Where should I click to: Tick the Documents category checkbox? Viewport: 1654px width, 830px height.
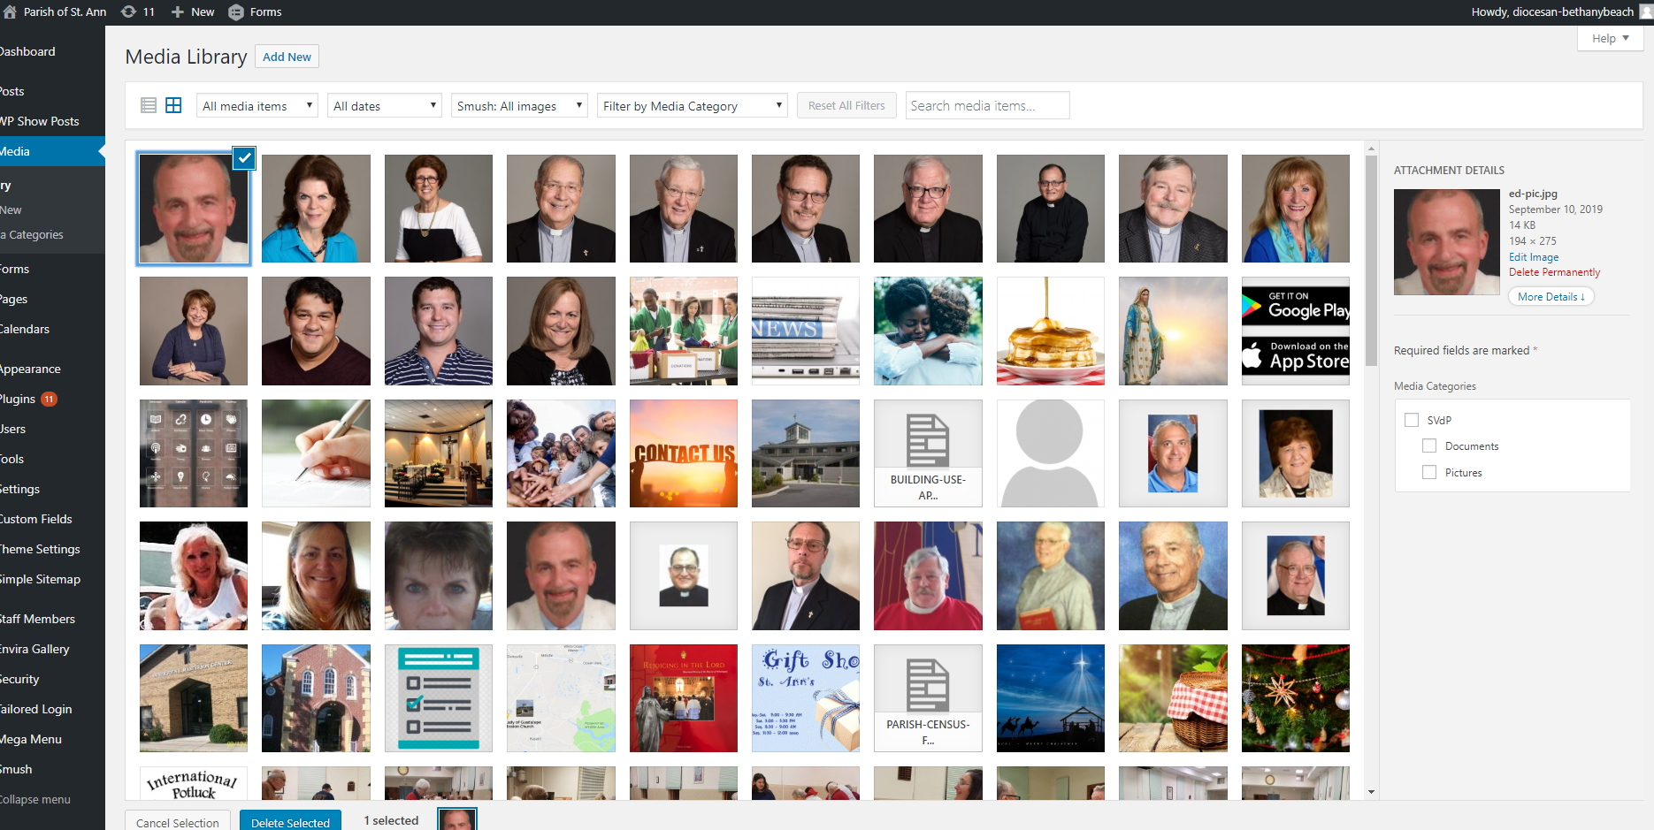pyautogui.click(x=1429, y=446)
